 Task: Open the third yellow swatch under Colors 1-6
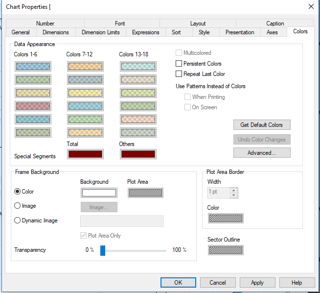point(33,93)
